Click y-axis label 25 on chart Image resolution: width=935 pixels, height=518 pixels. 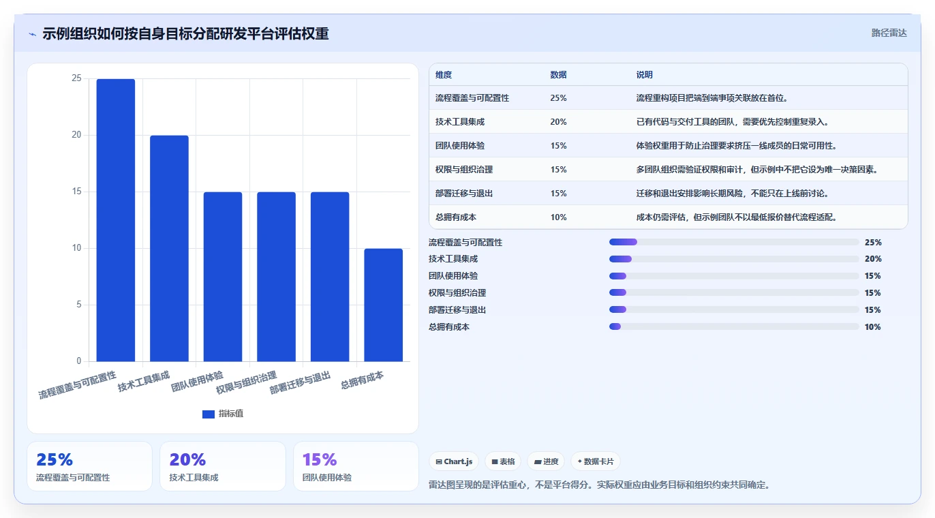(76, 79)
